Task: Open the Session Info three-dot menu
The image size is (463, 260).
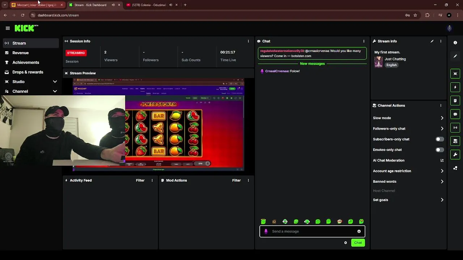Action: pyautogui.click(x=248, y=41)
